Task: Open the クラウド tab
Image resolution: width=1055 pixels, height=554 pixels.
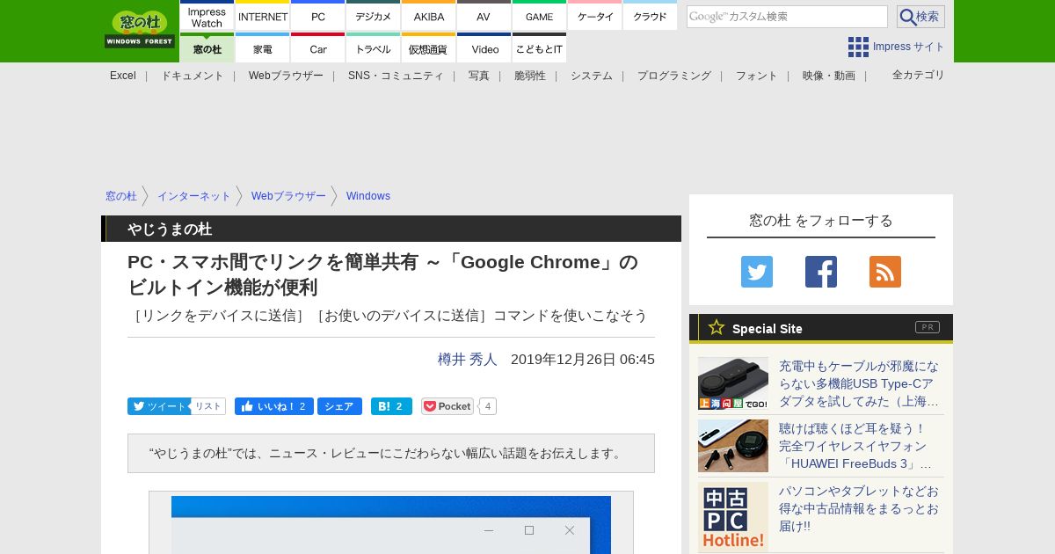Action: (x=651, y=16)
